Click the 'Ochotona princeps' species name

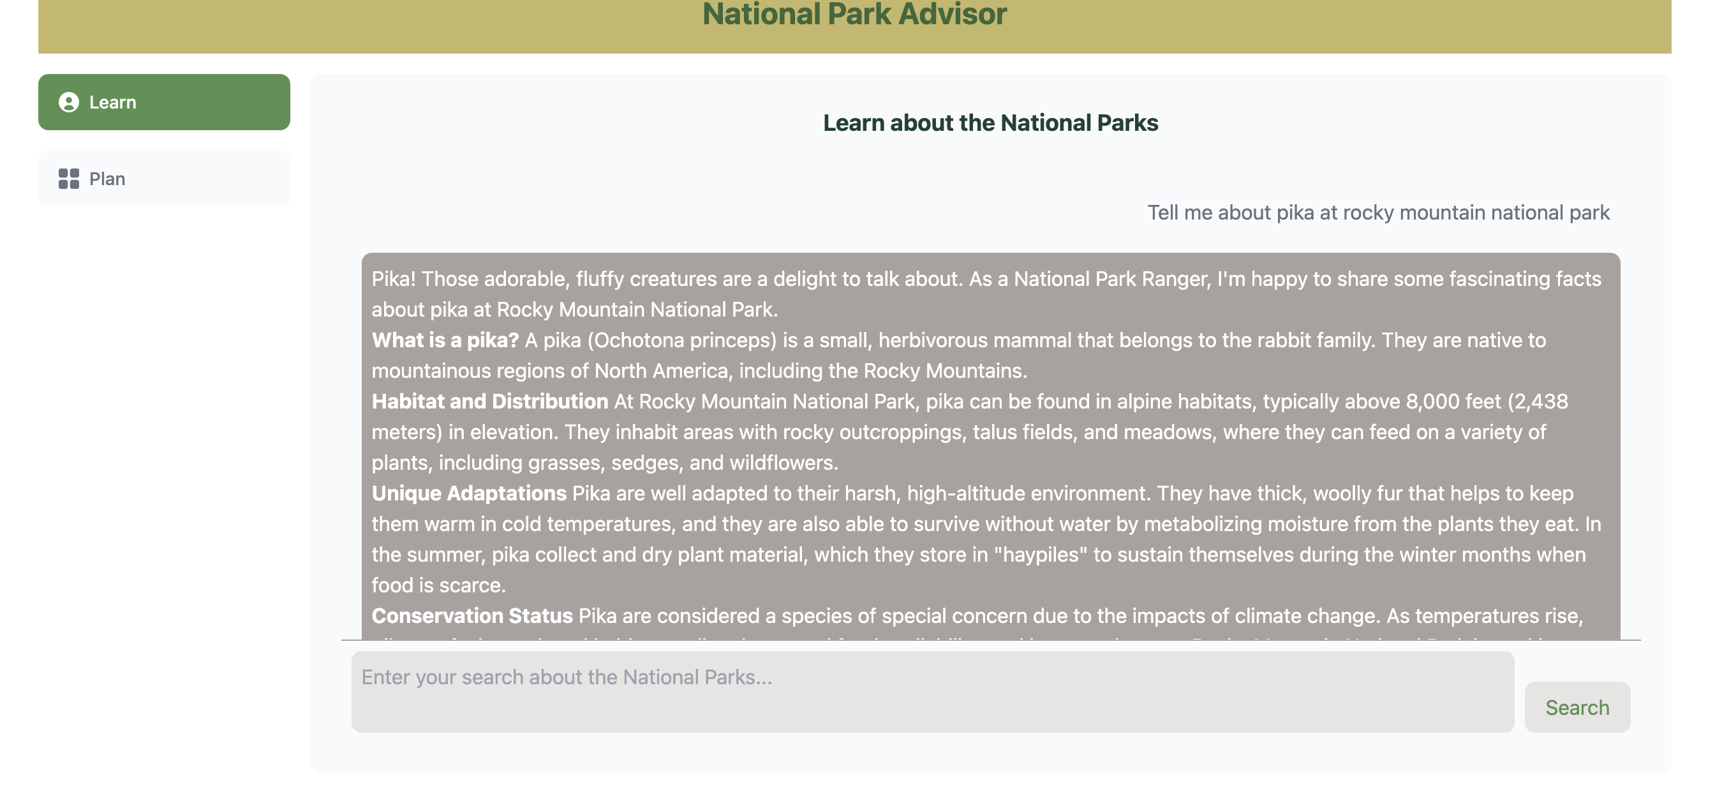click(682, 340)
